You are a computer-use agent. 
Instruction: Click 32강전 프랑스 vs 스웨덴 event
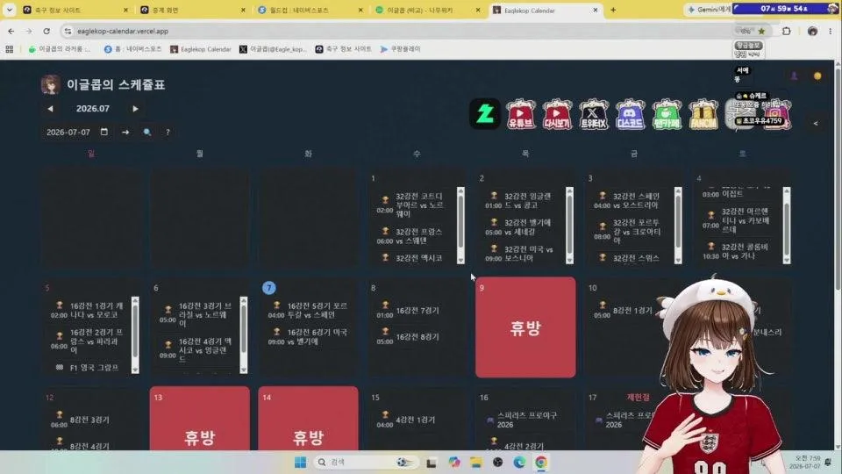[412, 236]
